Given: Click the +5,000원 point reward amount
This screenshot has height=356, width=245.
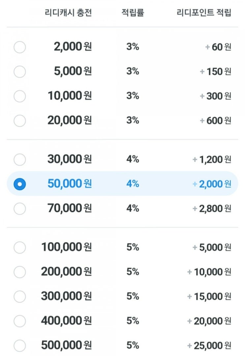Looking at the screenshot, I should pos(212,247).
